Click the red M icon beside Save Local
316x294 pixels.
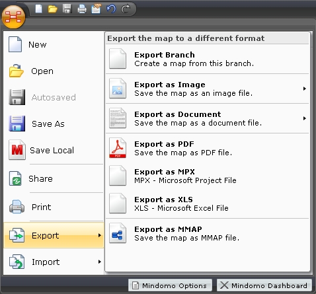click(x=17, y=150)
